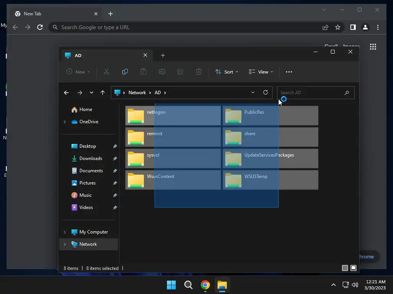This screenshot has height=294, width=393.
Task: Refresh the AD folder view
Action: pyautogui.click(x=266, y=93)
